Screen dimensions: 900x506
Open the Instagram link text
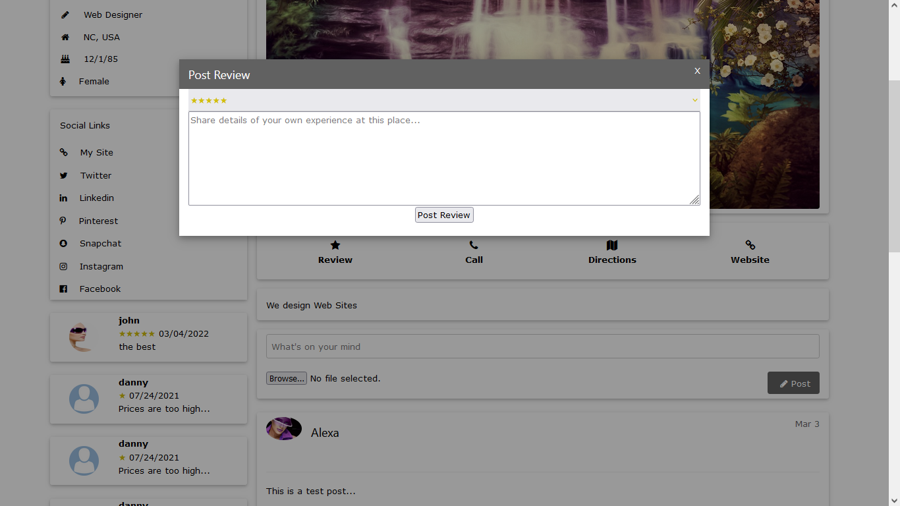(x=101, y=266)
